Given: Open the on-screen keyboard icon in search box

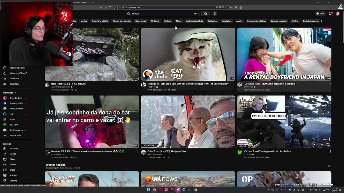Looking at the screenshot, I should point(195,13).
